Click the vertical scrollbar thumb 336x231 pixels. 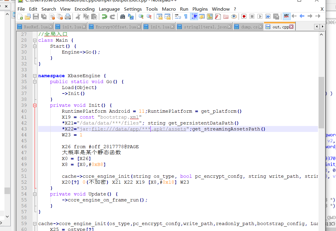point(321,102)
